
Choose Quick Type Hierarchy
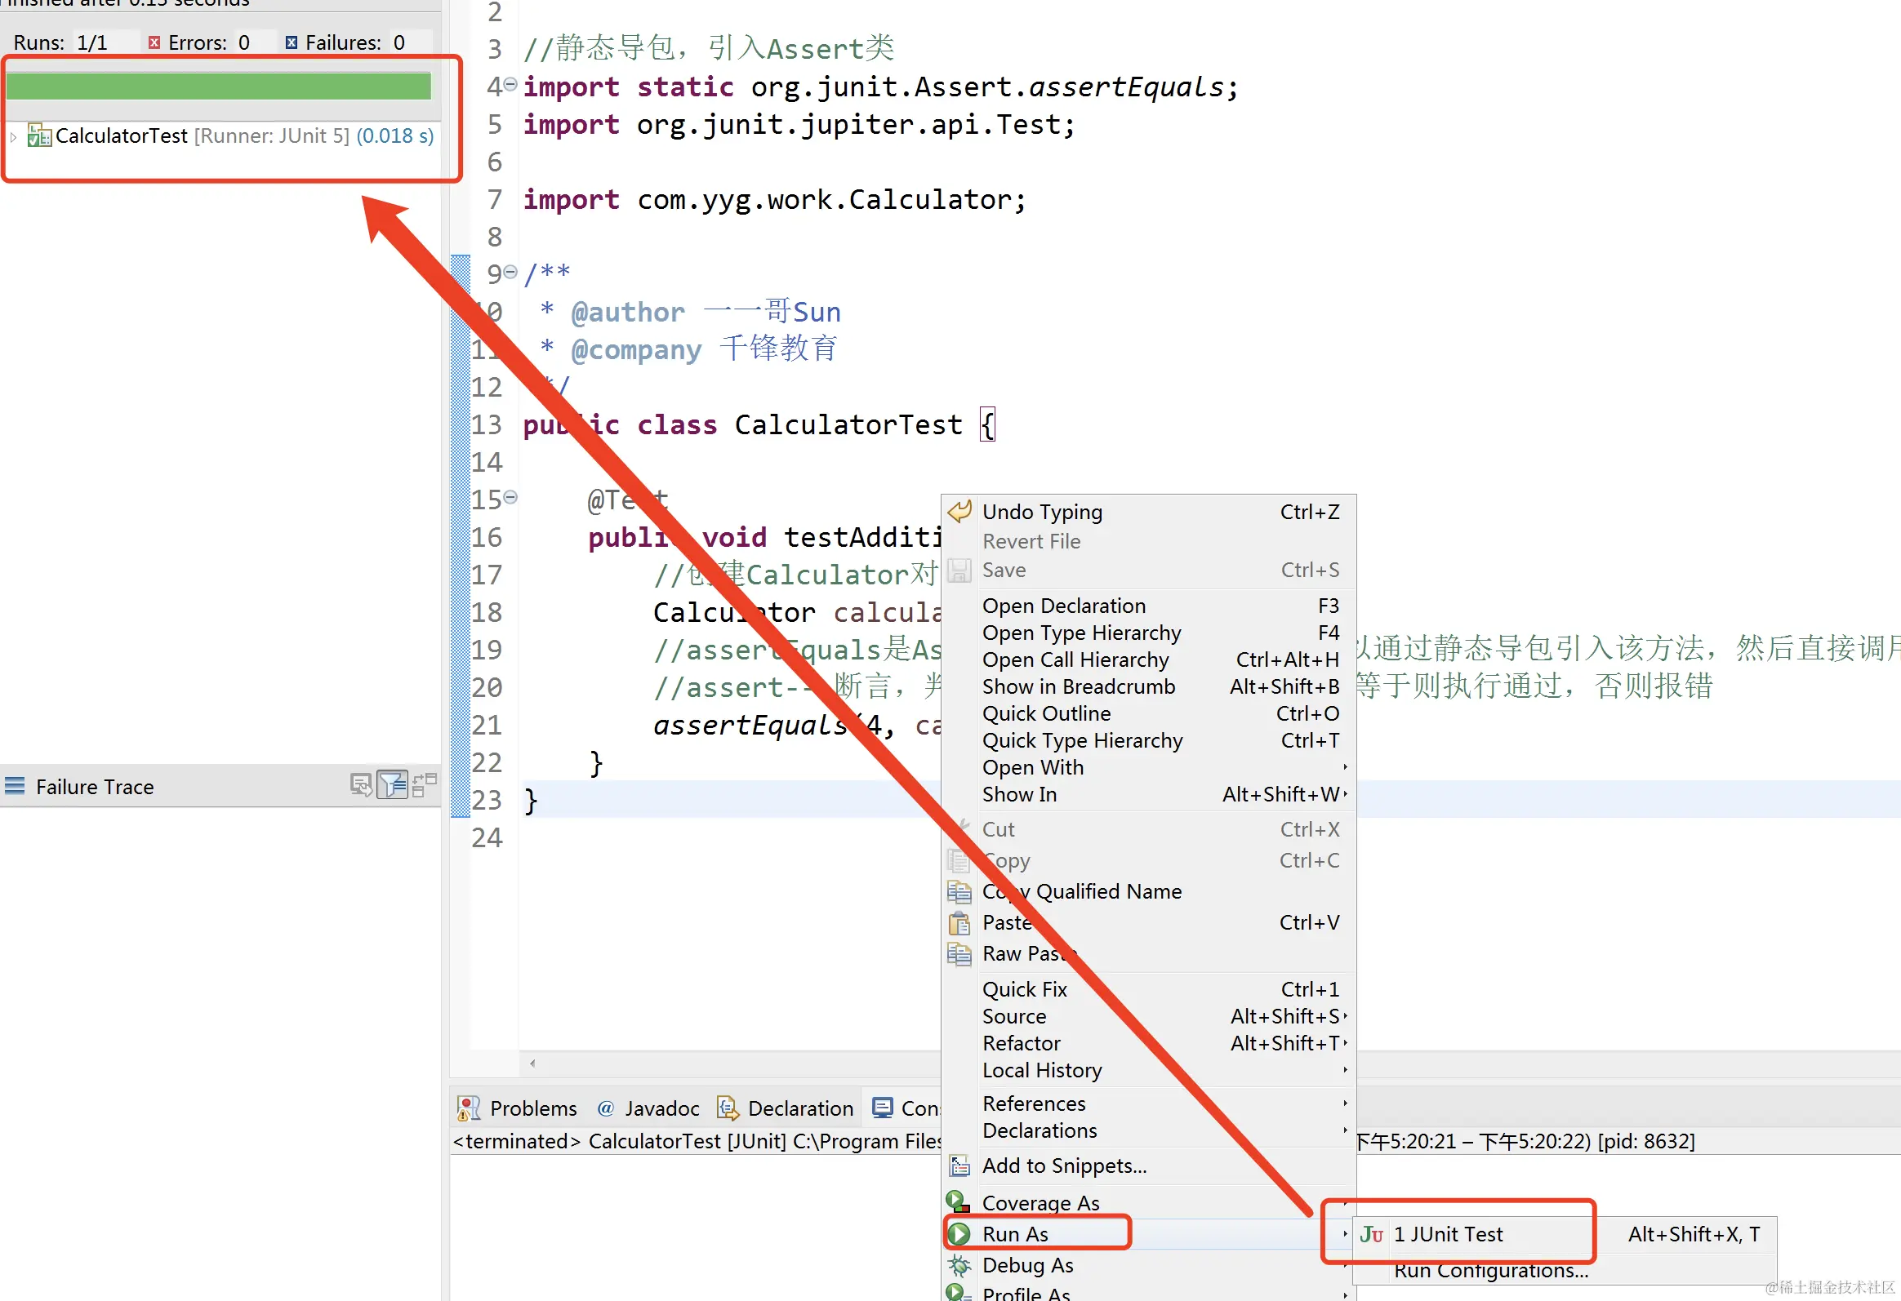coord(1148,741)
